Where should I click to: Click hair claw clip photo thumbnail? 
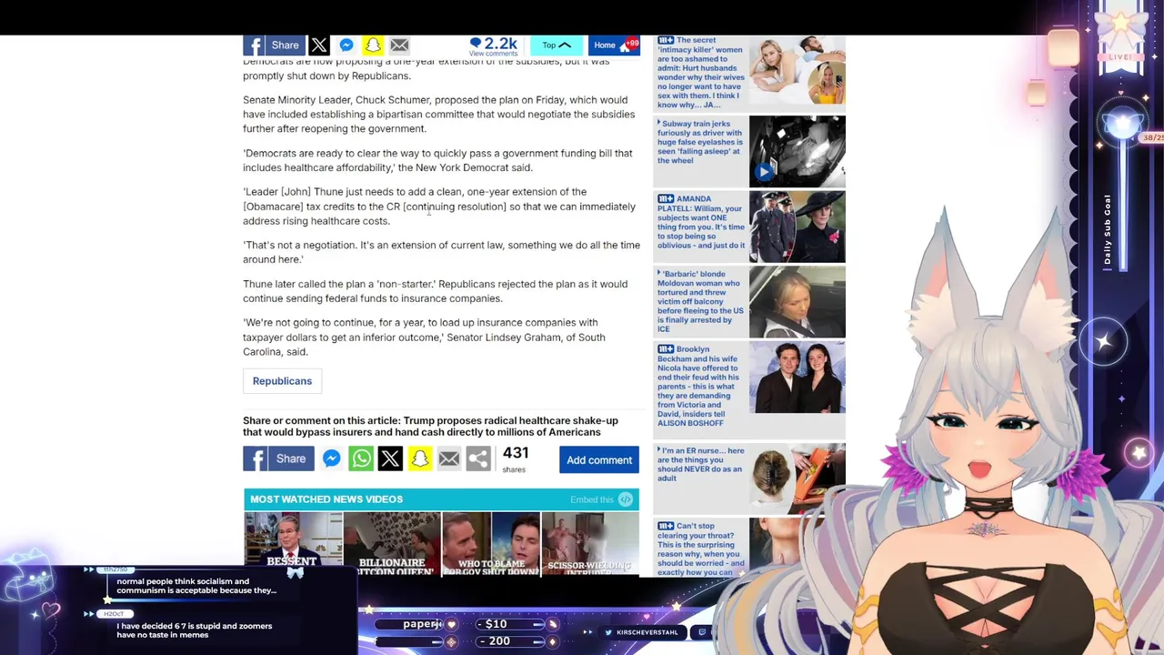(x=797, y=478)
